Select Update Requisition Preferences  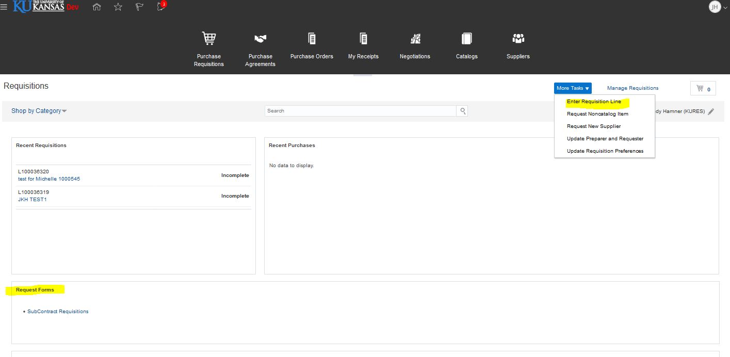click(605, 151)
